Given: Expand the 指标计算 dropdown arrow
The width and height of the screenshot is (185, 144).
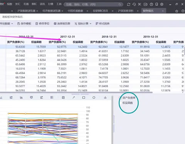Looking at the screenshot, I should [x=91, y=23].
